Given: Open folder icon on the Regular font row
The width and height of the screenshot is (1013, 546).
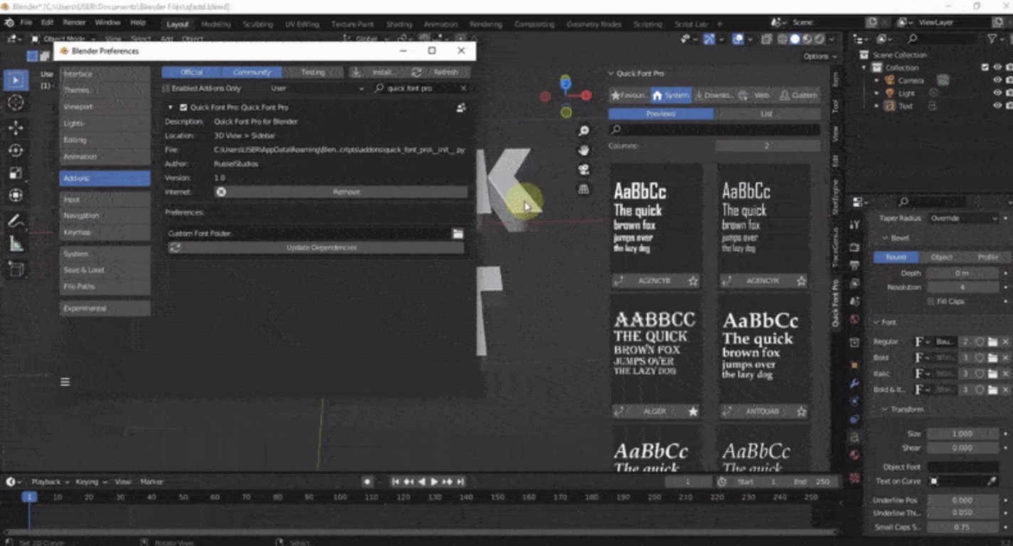Looking at the screenshot, I should (x=992, y=342).
